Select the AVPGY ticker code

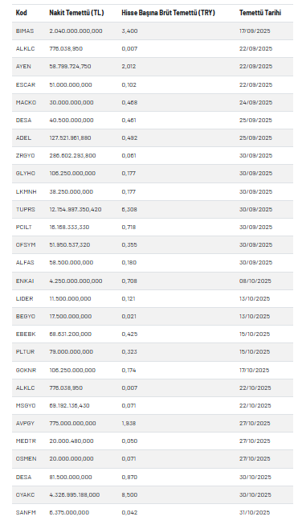(25, 423)
